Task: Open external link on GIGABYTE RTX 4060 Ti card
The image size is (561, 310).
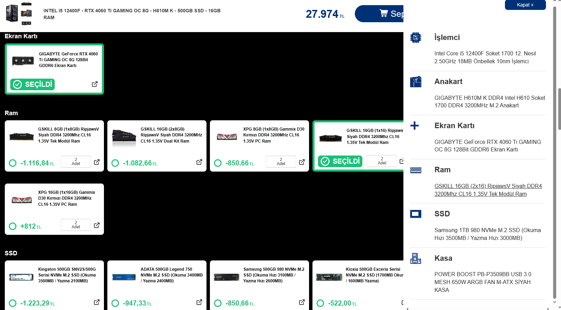Action: (x=95, y=84)
